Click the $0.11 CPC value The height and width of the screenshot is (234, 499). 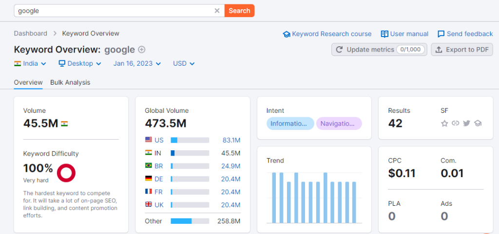pyautogui.click(x=402, y=173)
